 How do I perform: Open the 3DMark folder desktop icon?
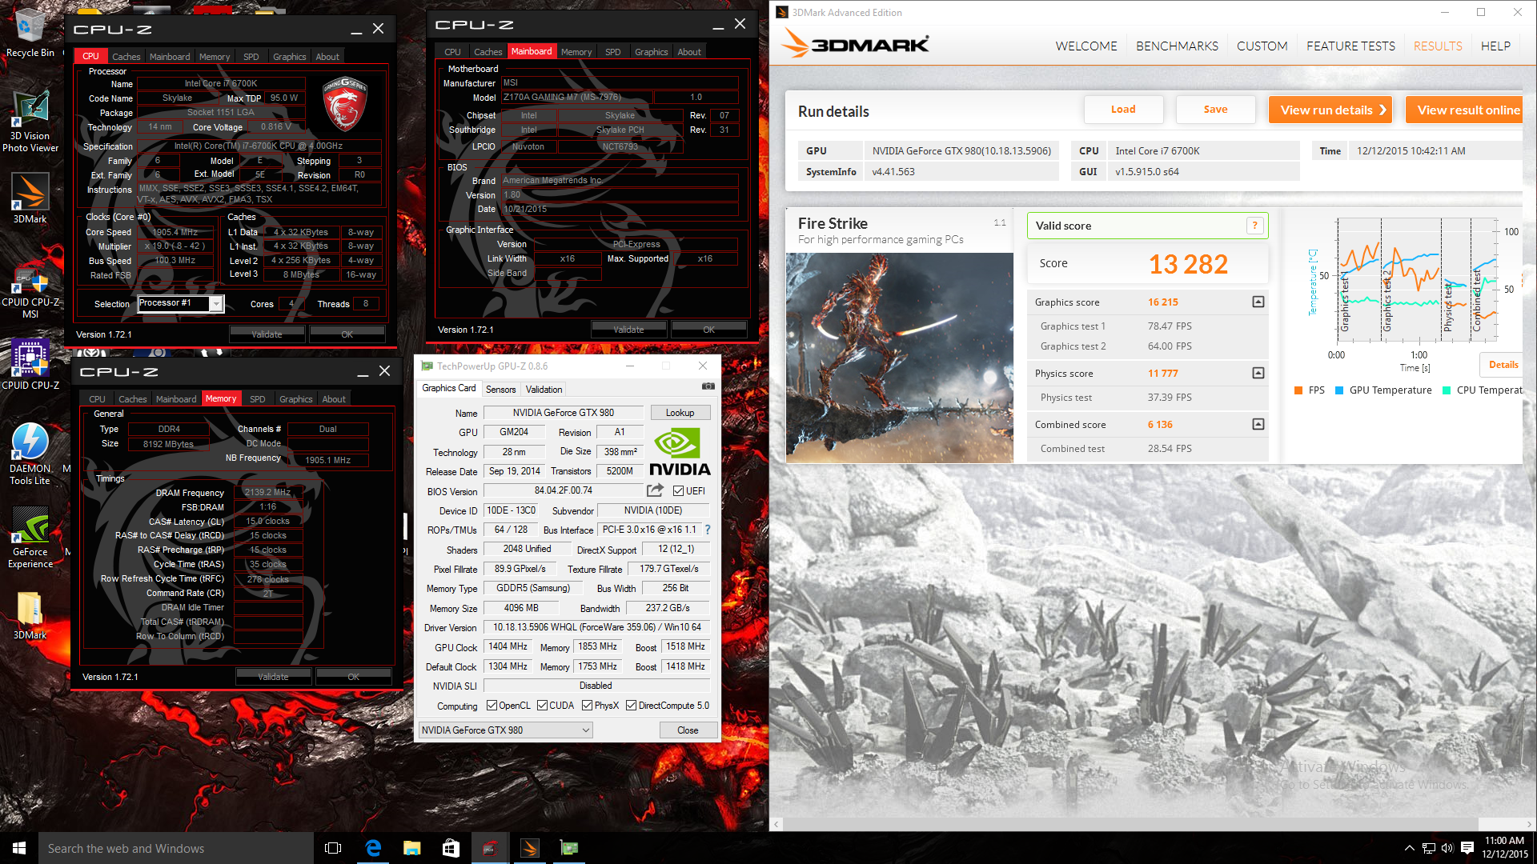click(x=30, y=616)
